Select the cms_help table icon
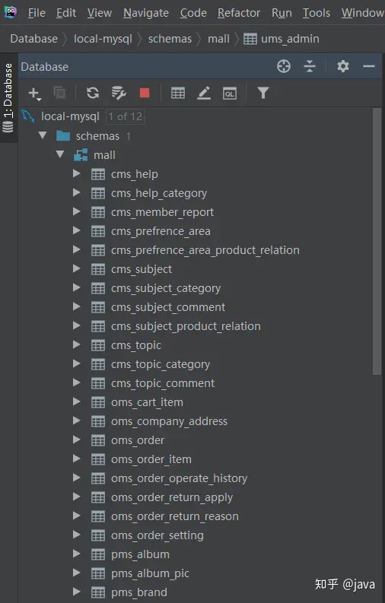This screenshot has height=603, width=385. click(x=98, y=175)
